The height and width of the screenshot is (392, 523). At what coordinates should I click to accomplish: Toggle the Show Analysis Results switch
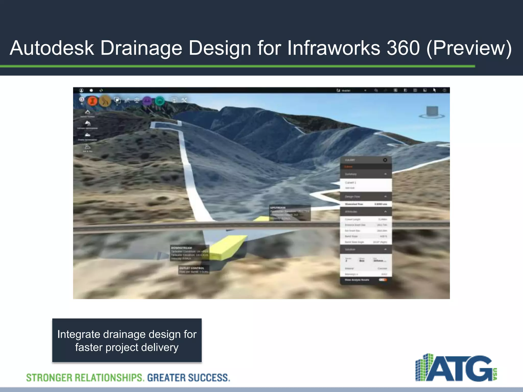(383, 280)
